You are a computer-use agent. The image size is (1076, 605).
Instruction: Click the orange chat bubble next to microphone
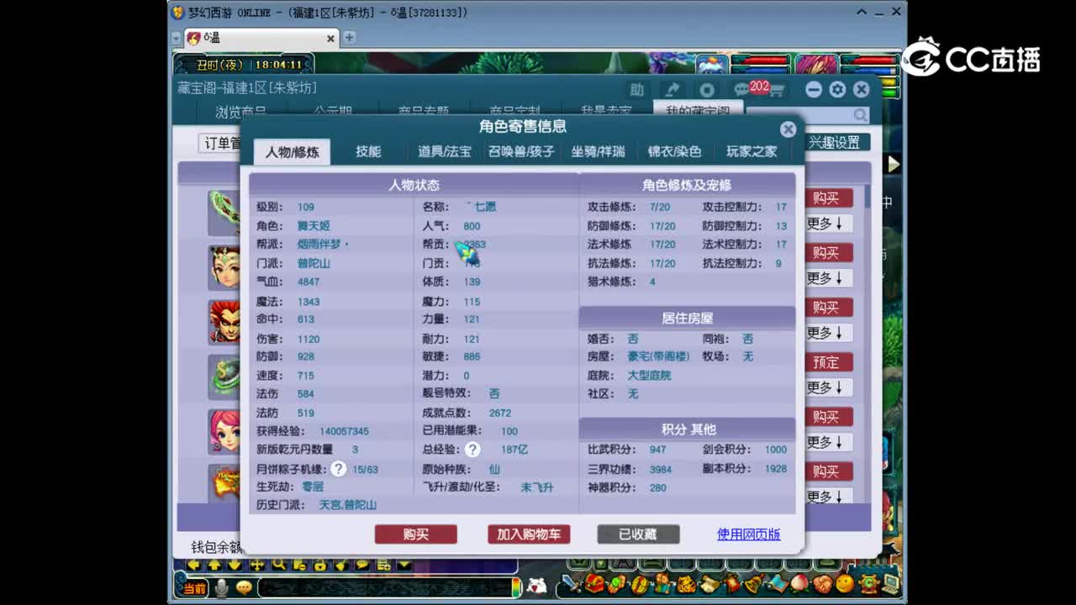coord(244,587)
